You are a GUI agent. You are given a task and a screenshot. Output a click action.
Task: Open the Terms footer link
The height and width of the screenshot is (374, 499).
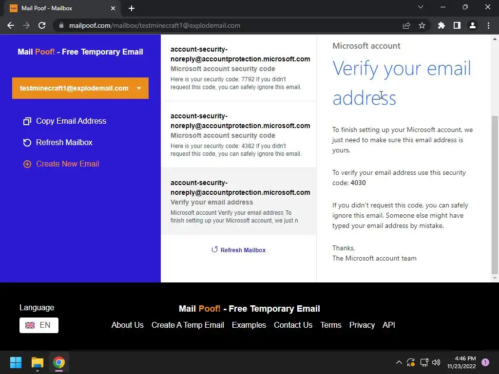pos(331,325)
